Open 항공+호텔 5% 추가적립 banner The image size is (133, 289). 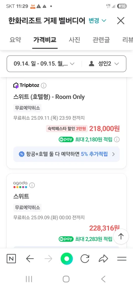coord(66,154)
